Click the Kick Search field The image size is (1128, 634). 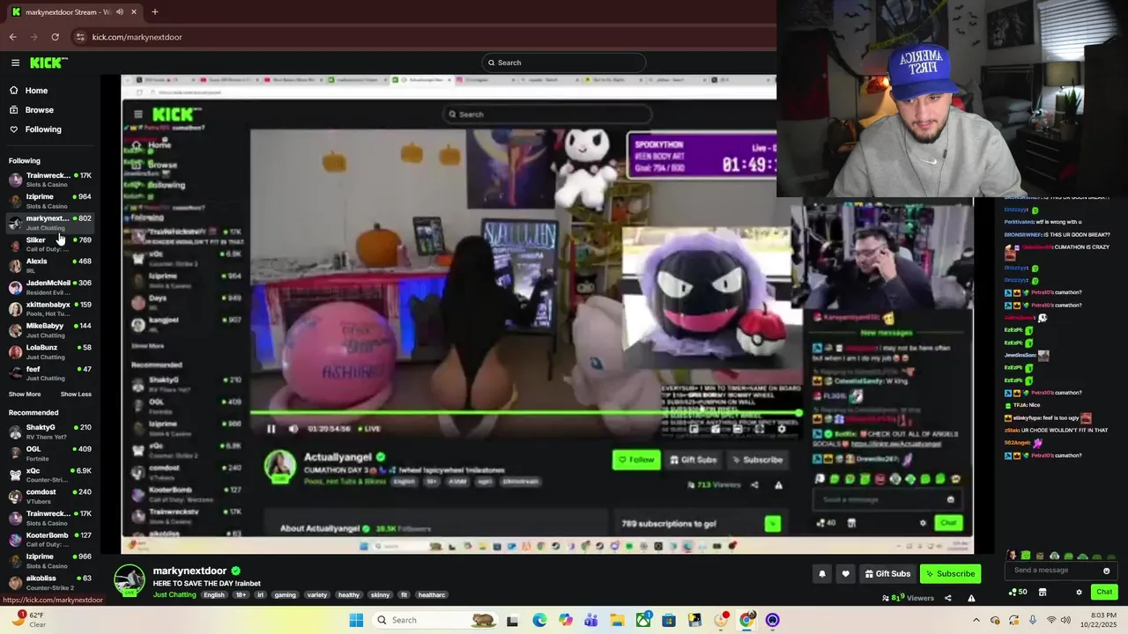564,63
